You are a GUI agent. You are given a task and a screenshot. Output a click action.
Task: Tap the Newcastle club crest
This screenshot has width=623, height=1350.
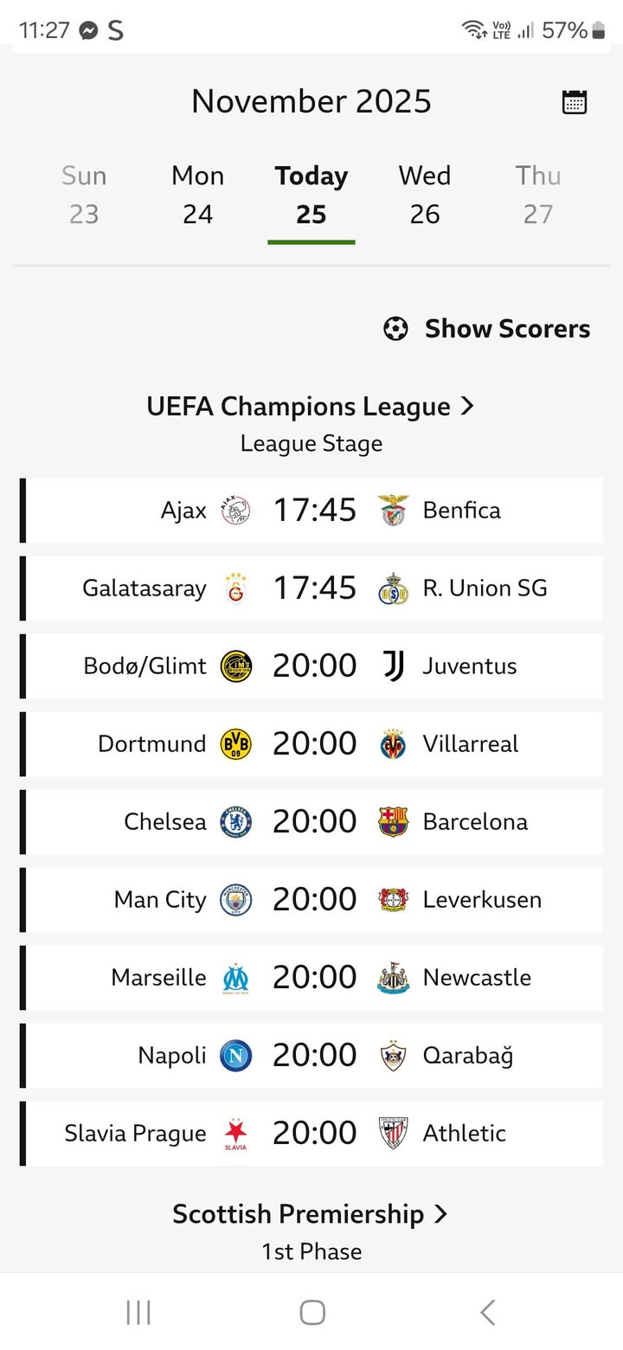click(x=393, y=978)
